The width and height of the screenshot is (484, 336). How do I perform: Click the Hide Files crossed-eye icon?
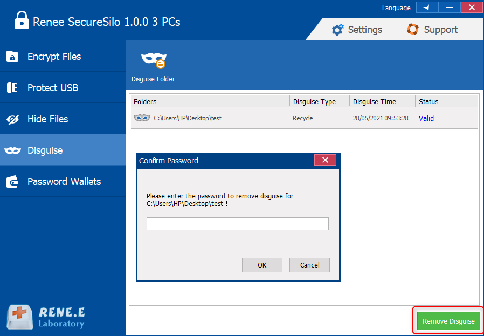[12, 119]
